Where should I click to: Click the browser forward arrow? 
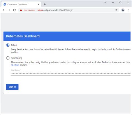[9, 10]
